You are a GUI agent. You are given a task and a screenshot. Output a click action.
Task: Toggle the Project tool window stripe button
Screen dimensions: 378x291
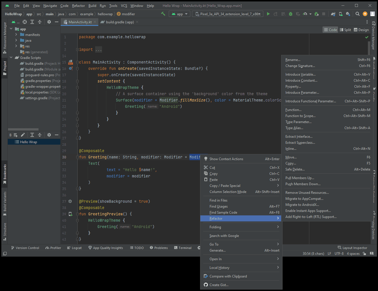click(5, 68)
